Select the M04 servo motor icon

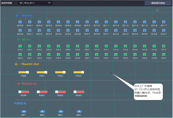click(79, 112)
